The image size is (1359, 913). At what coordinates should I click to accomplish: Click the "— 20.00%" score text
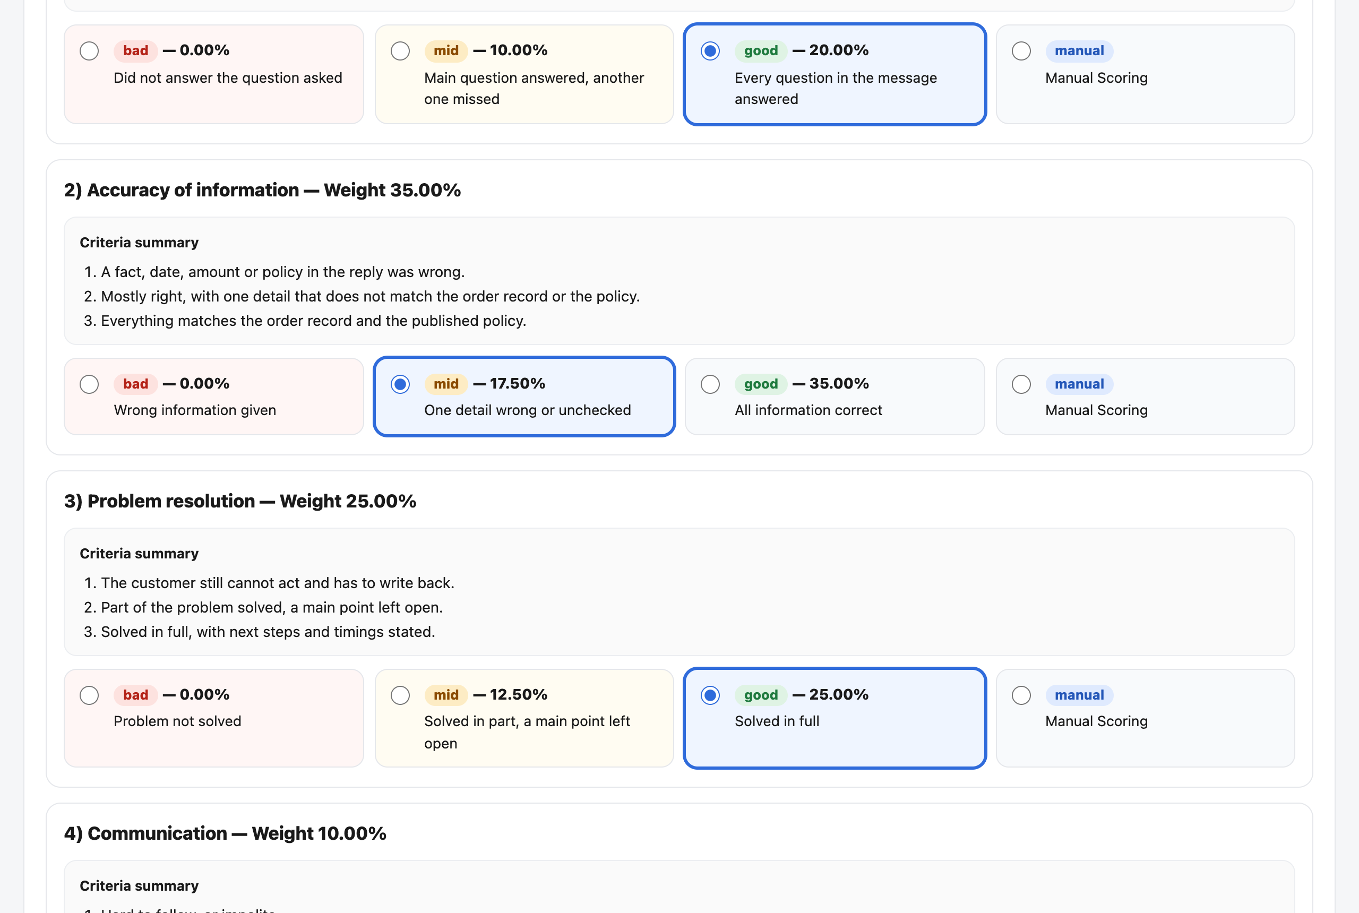830,50
